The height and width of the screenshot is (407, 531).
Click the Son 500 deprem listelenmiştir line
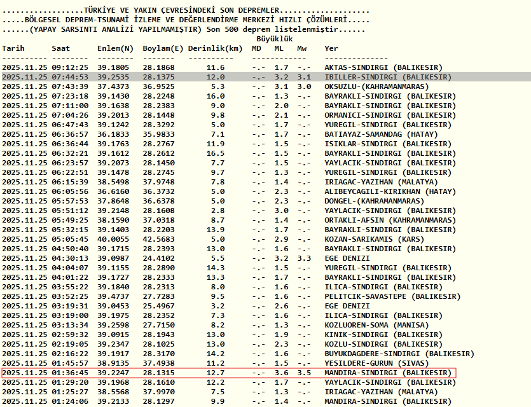point(184,29)
